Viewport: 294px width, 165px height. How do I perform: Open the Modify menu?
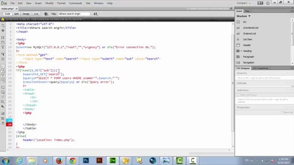click(50, 3)
